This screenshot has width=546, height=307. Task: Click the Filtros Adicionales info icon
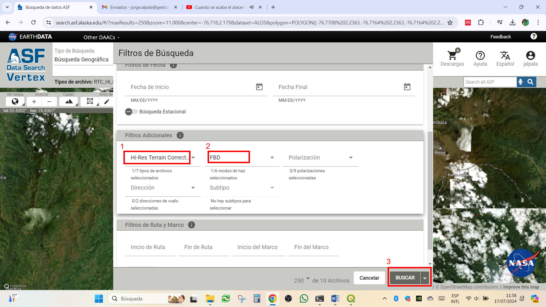[180, 135]
